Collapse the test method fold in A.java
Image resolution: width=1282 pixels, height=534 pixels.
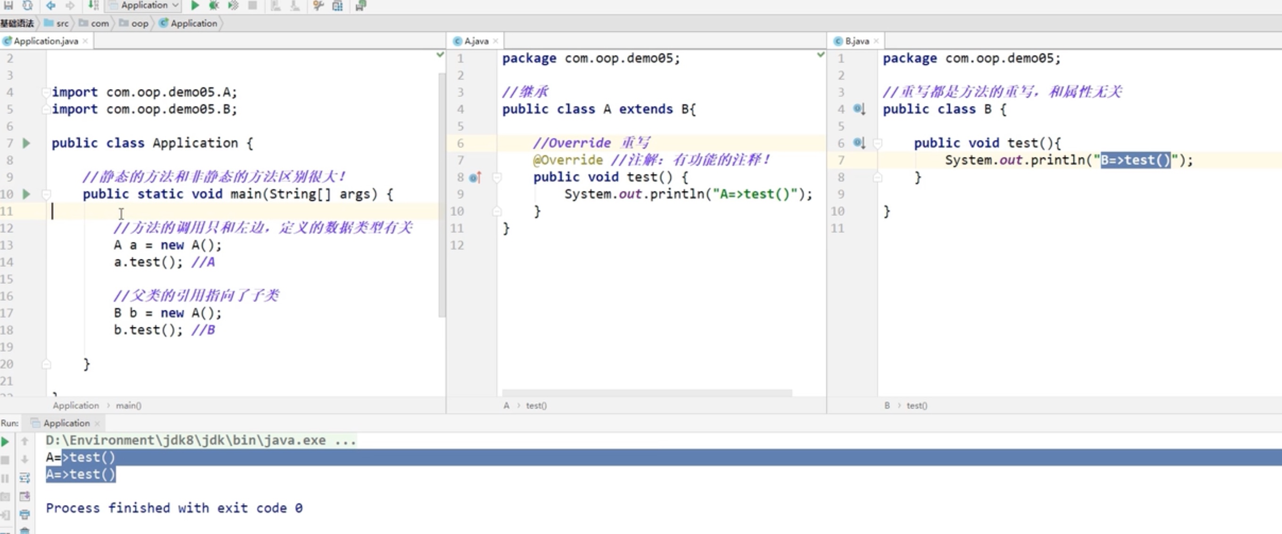click(497, 177)
